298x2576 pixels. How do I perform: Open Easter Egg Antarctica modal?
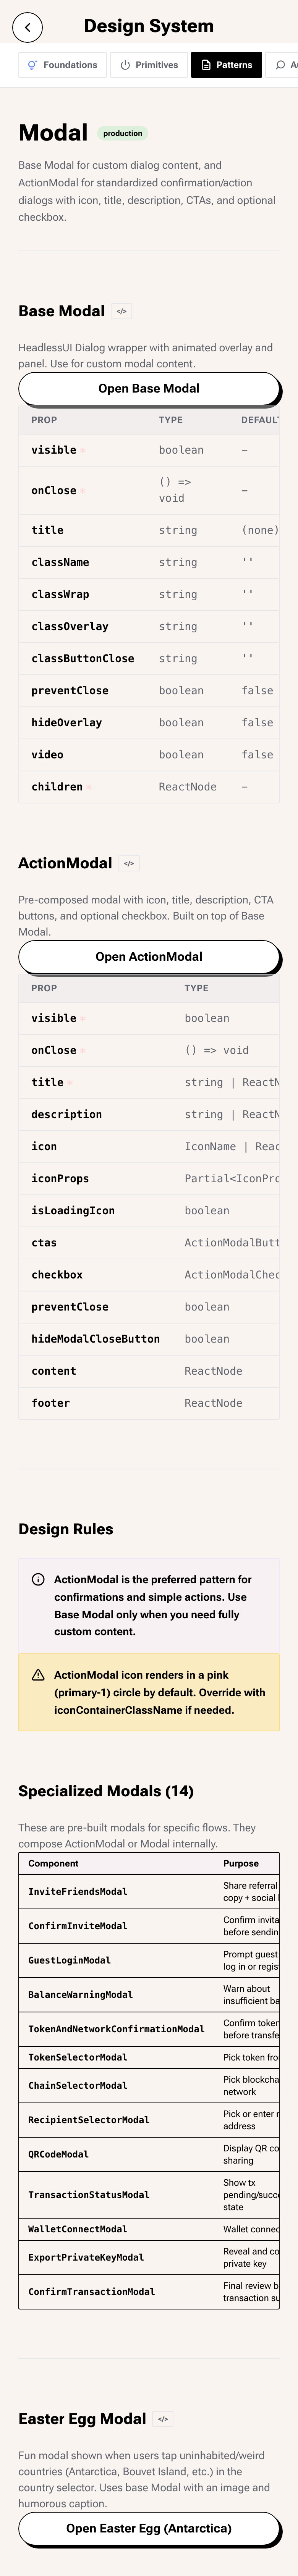[149, 2528]
